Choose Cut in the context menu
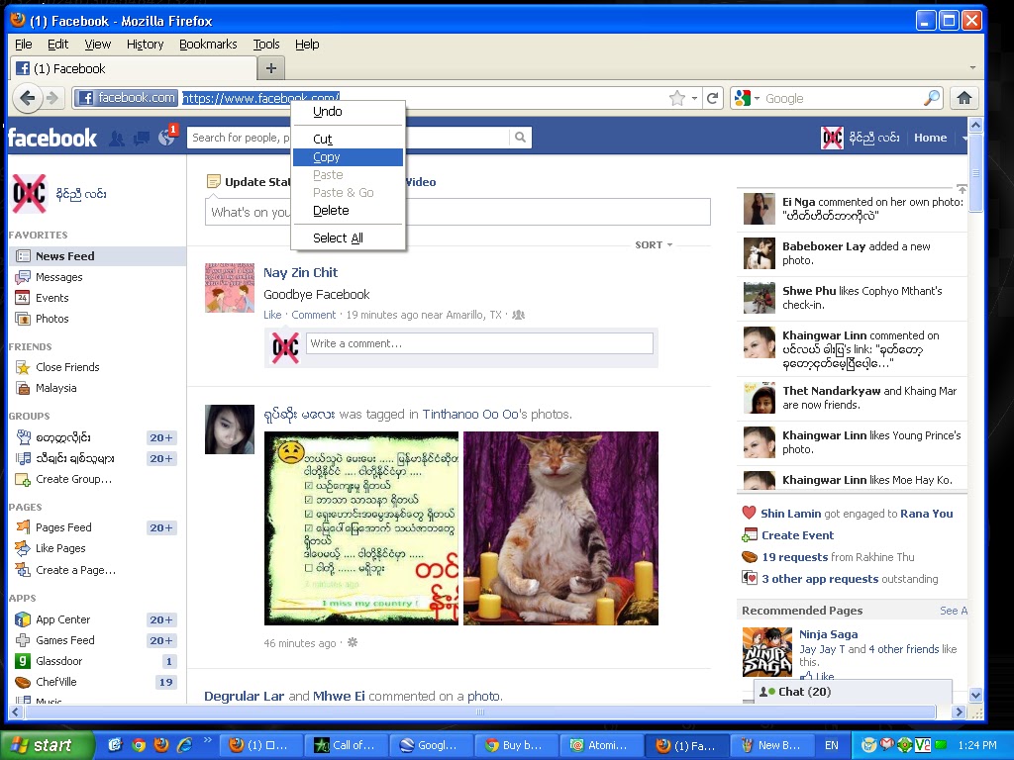Viewport: 1014px width, 760px height. click(x=348, y=139)
